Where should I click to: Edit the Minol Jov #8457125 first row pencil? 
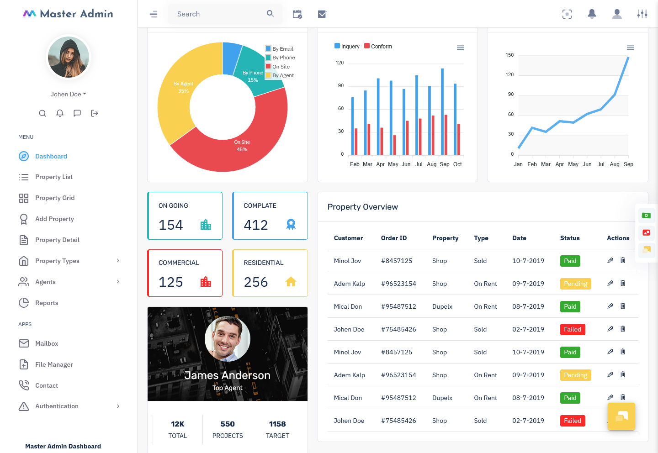point(610,260)
